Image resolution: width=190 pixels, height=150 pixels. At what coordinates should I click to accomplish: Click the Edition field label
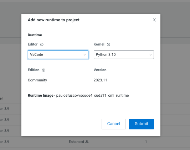(x=34, y=70)
